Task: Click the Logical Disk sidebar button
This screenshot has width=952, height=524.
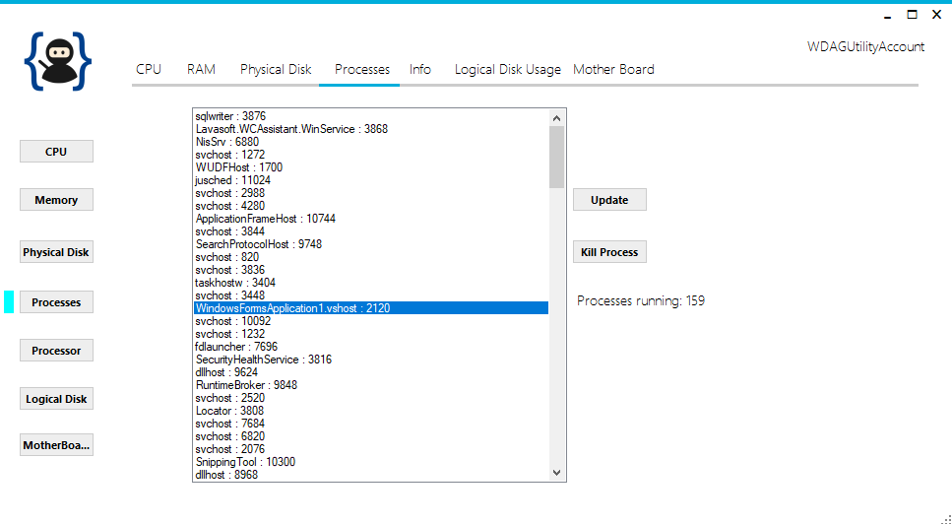Action: 56,399
